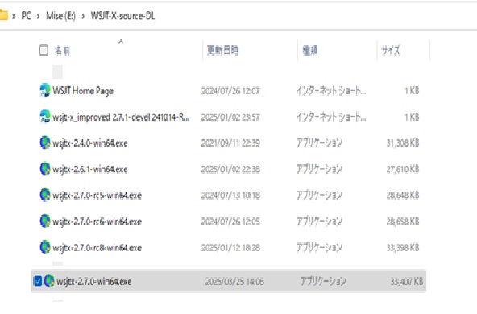
Task: Open chevron before PC in breadcrumb
Action: tap(14, 16)
